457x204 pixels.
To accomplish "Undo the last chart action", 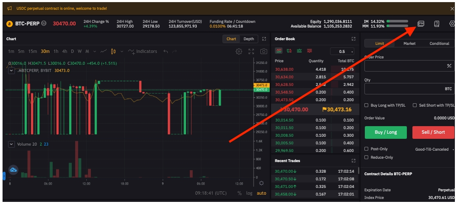I will (x=166, y=51).
